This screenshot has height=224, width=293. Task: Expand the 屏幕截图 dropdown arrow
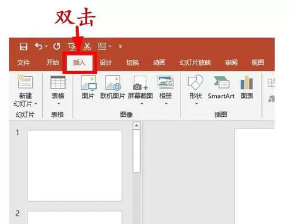point(142,104)
